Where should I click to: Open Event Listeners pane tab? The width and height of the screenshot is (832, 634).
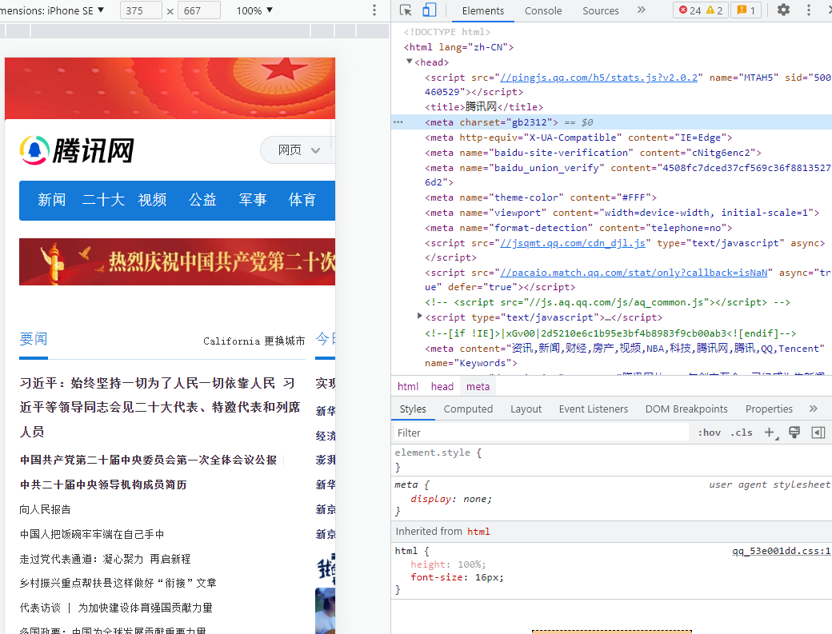(594, 409)
